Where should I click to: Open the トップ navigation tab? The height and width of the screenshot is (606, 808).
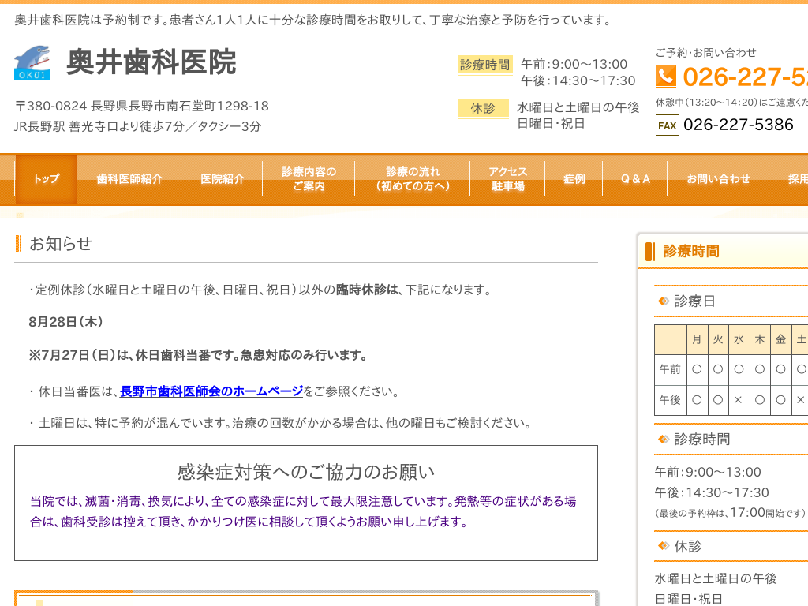pos(47,179)
